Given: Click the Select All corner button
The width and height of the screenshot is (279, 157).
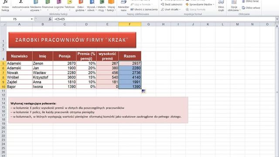Looking at the screenshot, I should point(3,24).
